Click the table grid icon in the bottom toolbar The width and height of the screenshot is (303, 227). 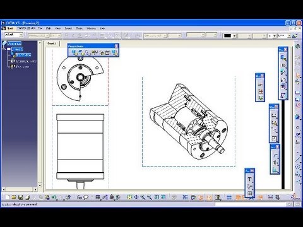coord(98,197)
